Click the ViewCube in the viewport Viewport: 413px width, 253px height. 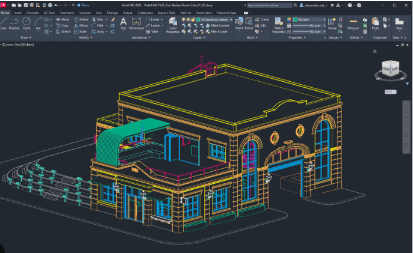pyautogui.click(x=391, y=69)
